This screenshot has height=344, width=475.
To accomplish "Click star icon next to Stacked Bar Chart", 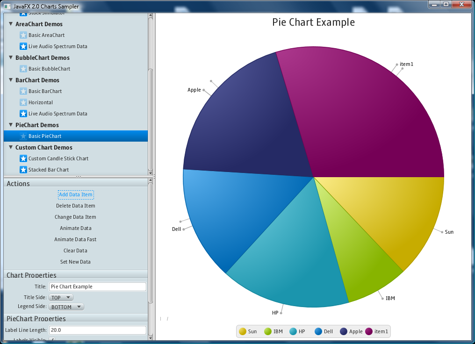I will [23, 170].
